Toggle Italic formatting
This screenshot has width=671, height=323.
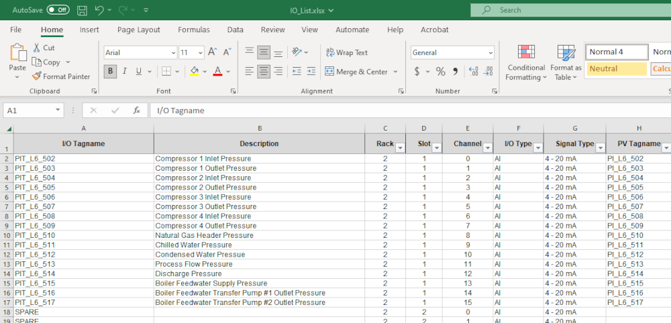click(x=125, y=71)
